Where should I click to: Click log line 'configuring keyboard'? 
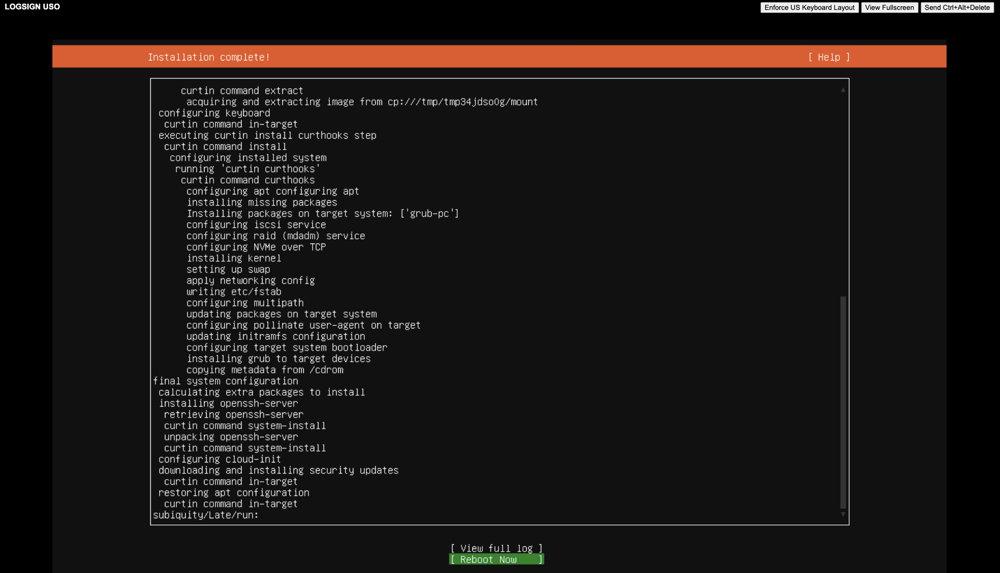215,113
